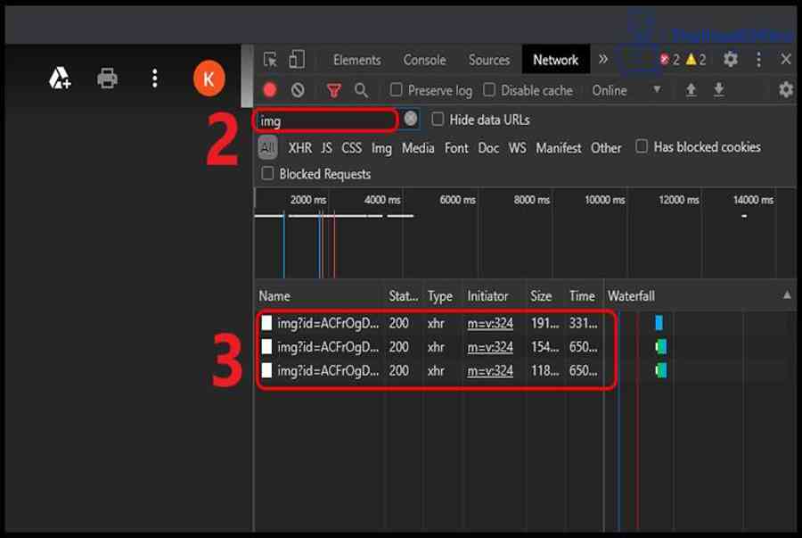Open the m=v:324 initiator link in first row
The height and width of the screenshot is (538, 802).
point(490,323)
